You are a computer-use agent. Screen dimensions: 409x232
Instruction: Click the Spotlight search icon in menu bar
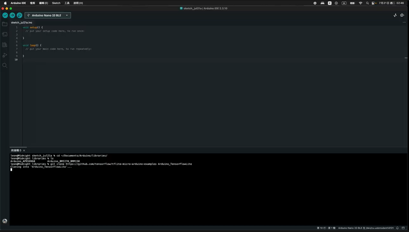pos(367,3)
